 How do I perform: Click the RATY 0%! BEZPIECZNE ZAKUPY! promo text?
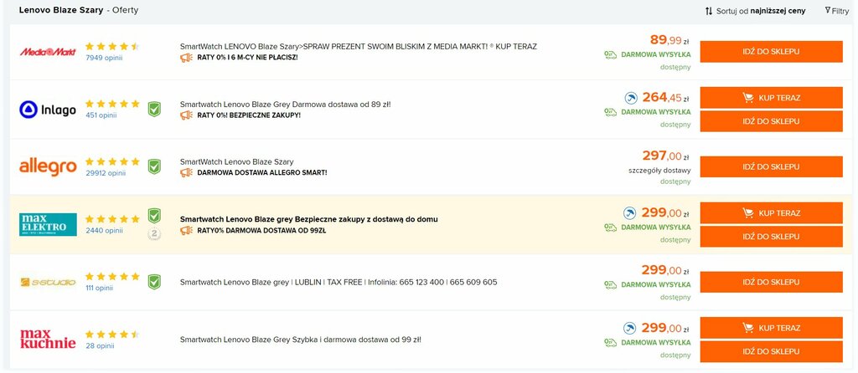pos(249,115)
